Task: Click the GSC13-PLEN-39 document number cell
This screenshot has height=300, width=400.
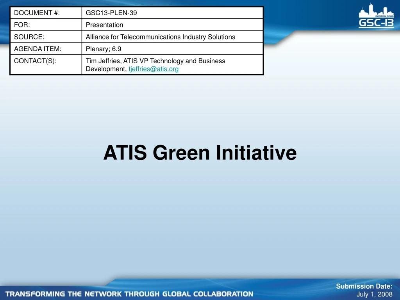Action: 172,13
